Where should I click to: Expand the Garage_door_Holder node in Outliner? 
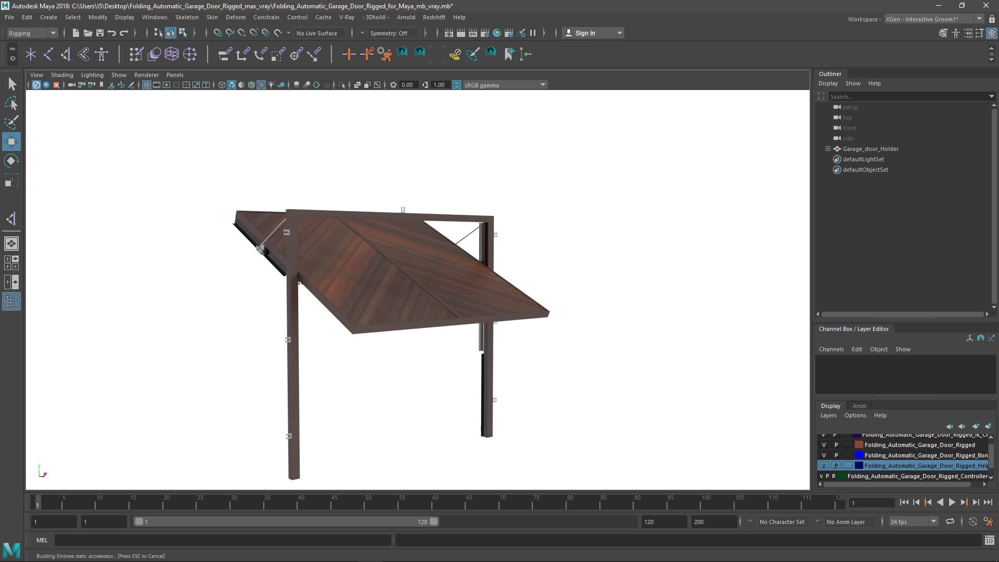coord(828,149)
